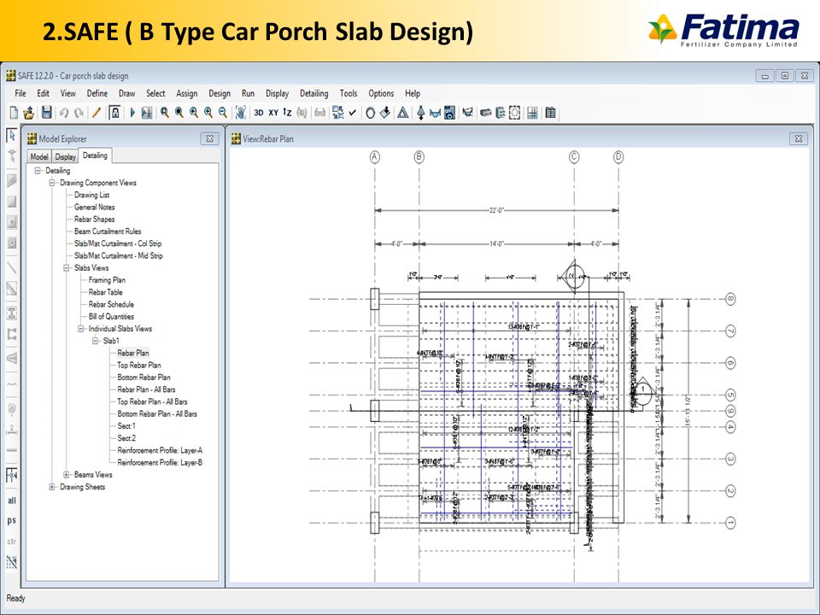
Task: Select the Detailing tab in Model Explorer
Action: 95,155
